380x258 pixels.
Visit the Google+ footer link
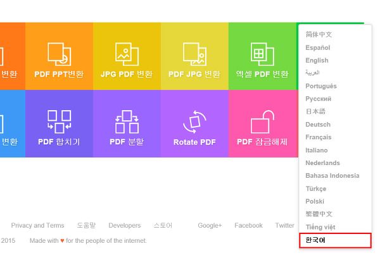click(x=210, y=226)
